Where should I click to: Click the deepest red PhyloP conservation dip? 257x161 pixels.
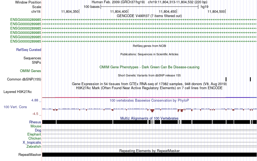152,111
